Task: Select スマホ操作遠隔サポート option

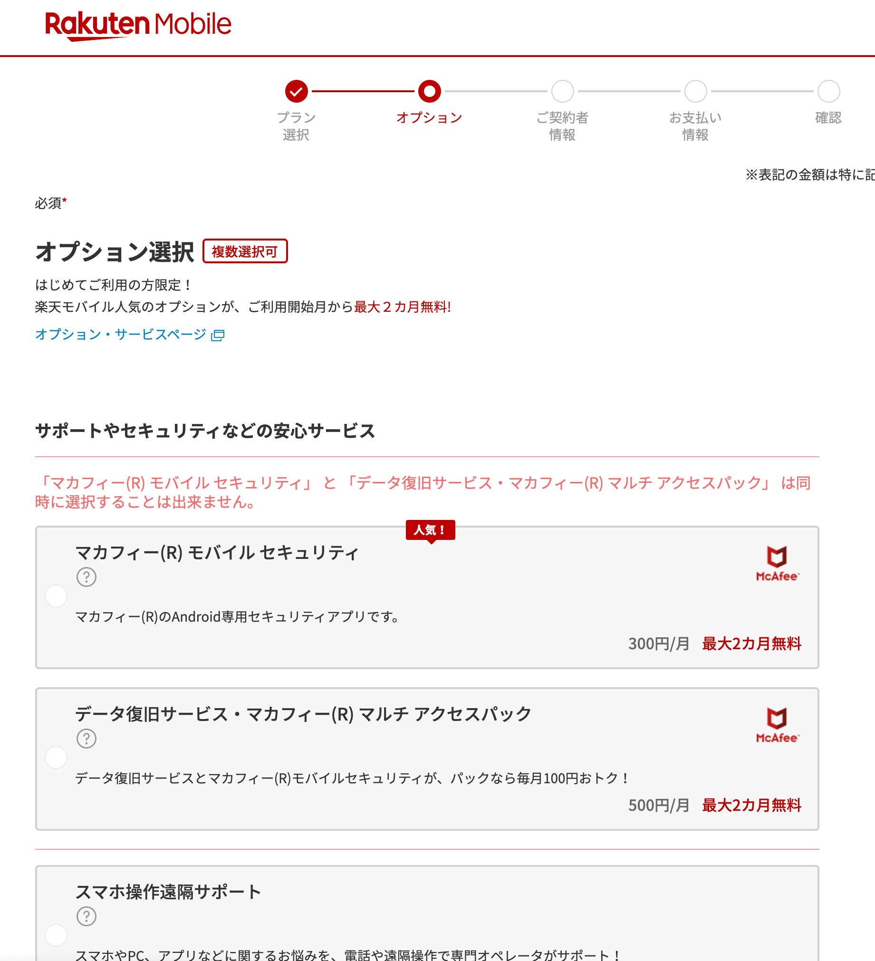Action: pos(56,935)
